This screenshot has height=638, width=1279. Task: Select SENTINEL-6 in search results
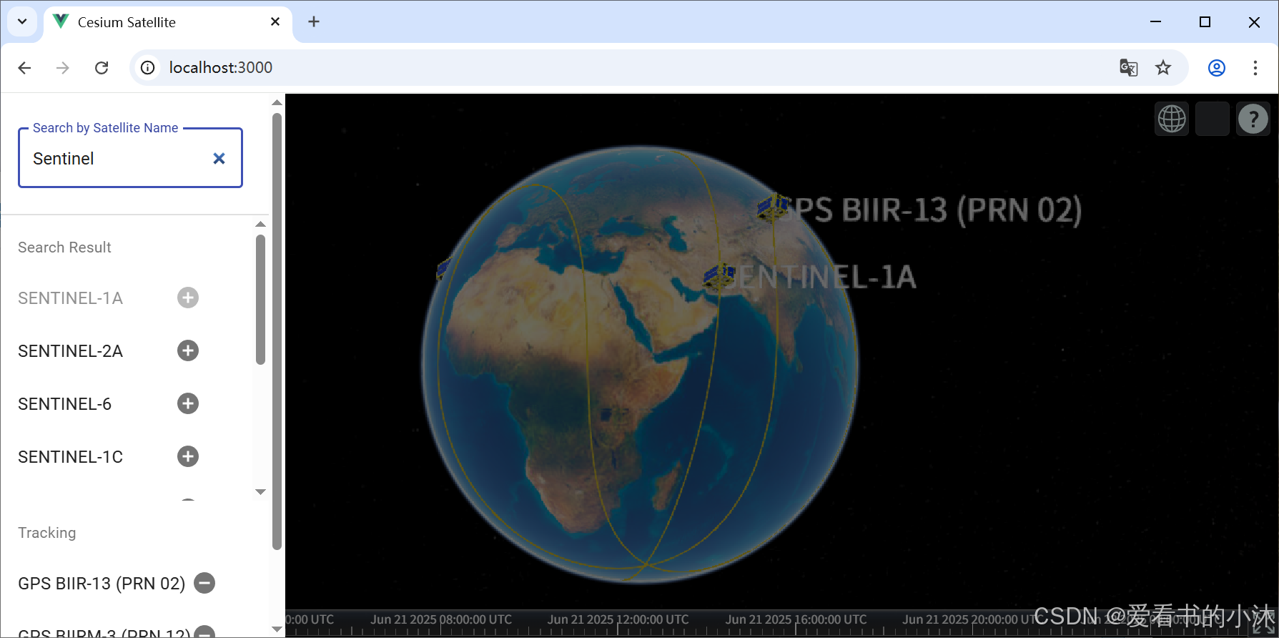64,404
